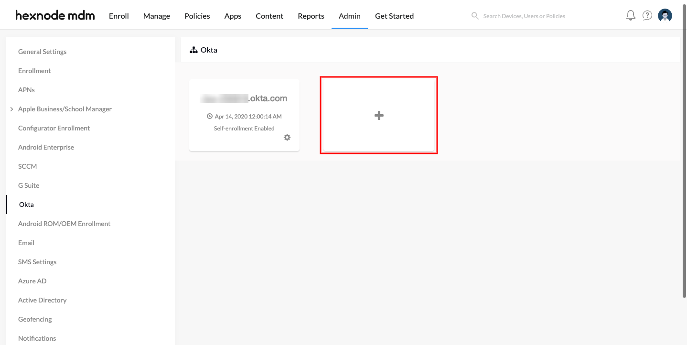687x345 pixels.
Task: Focus the Search Devices, Users or Policies field
Action: click(524, 16)
